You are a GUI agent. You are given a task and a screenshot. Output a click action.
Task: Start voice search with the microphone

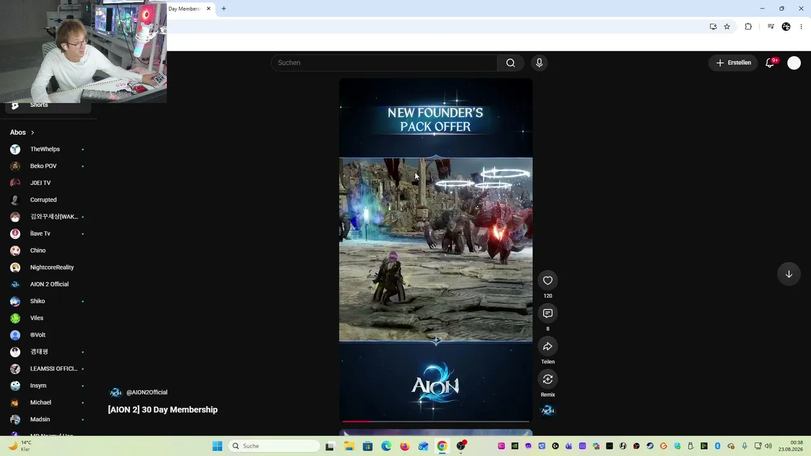[539, 63]
